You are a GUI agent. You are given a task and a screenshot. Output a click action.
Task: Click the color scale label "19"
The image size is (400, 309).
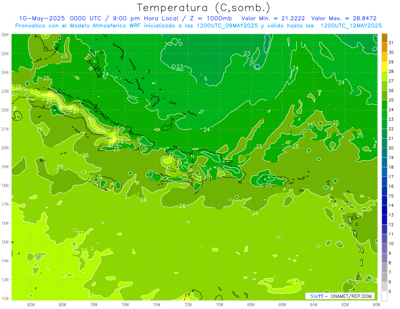click(391, 157)
